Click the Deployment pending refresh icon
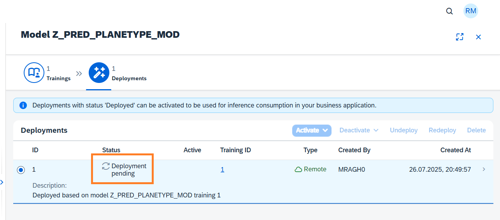The height and width of the screenshot is (220, 500). [106, 166]
